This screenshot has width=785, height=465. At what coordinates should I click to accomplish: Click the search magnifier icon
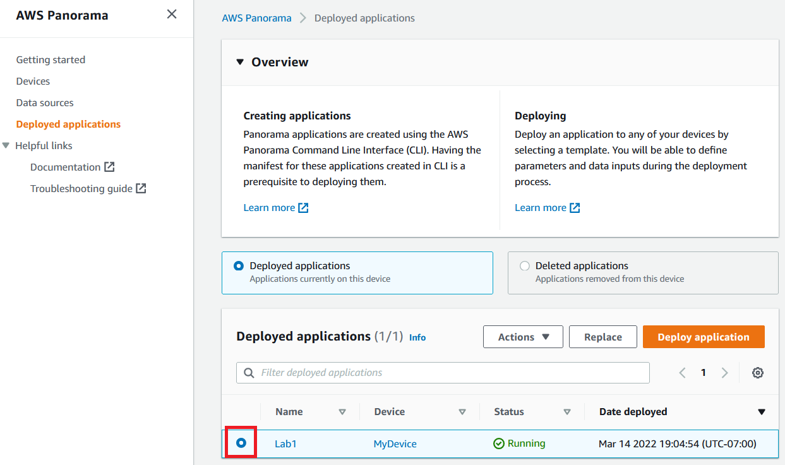pos(249,373)
